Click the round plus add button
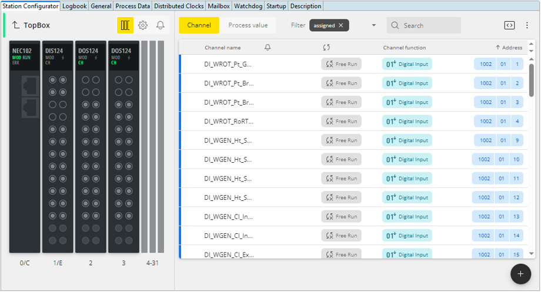 [520, 274]
